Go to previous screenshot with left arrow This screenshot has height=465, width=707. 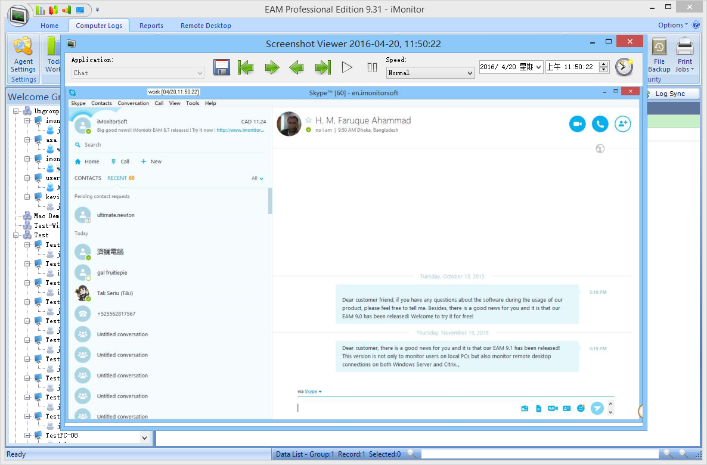[x=296, y=67]
